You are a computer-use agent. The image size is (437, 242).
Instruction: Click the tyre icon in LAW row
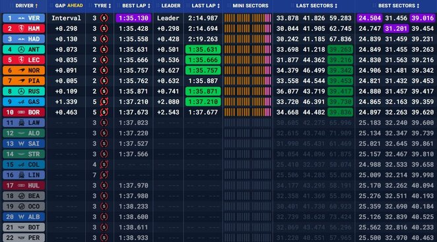point(104,123)
